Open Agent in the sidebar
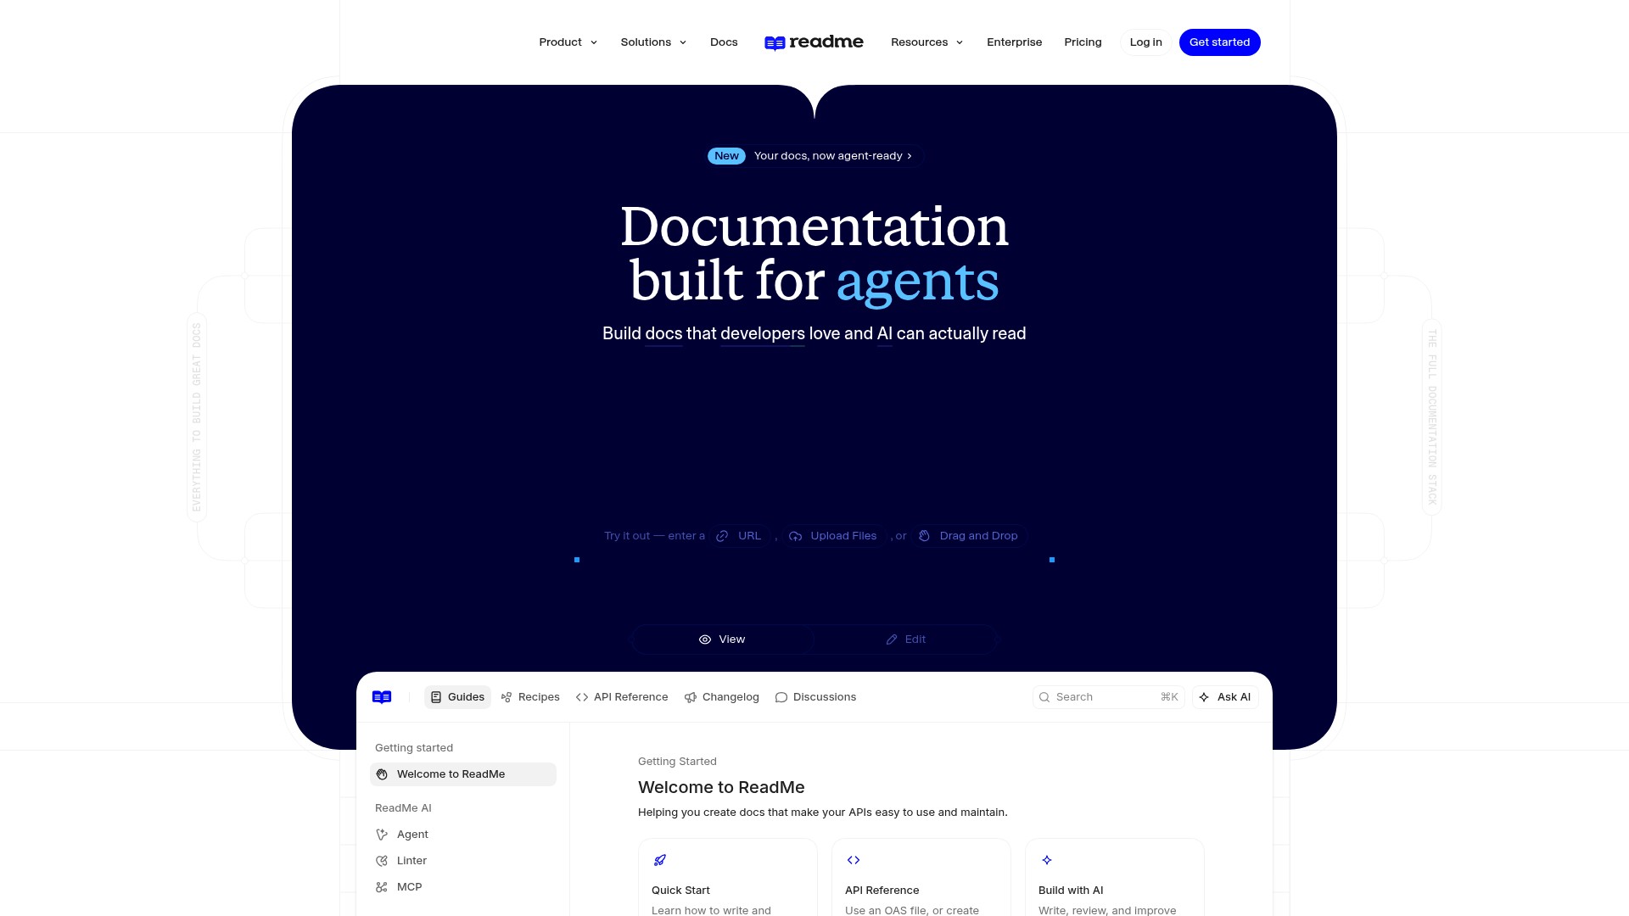The width and height of the screenshot is (1629, 916). [463, 835]
